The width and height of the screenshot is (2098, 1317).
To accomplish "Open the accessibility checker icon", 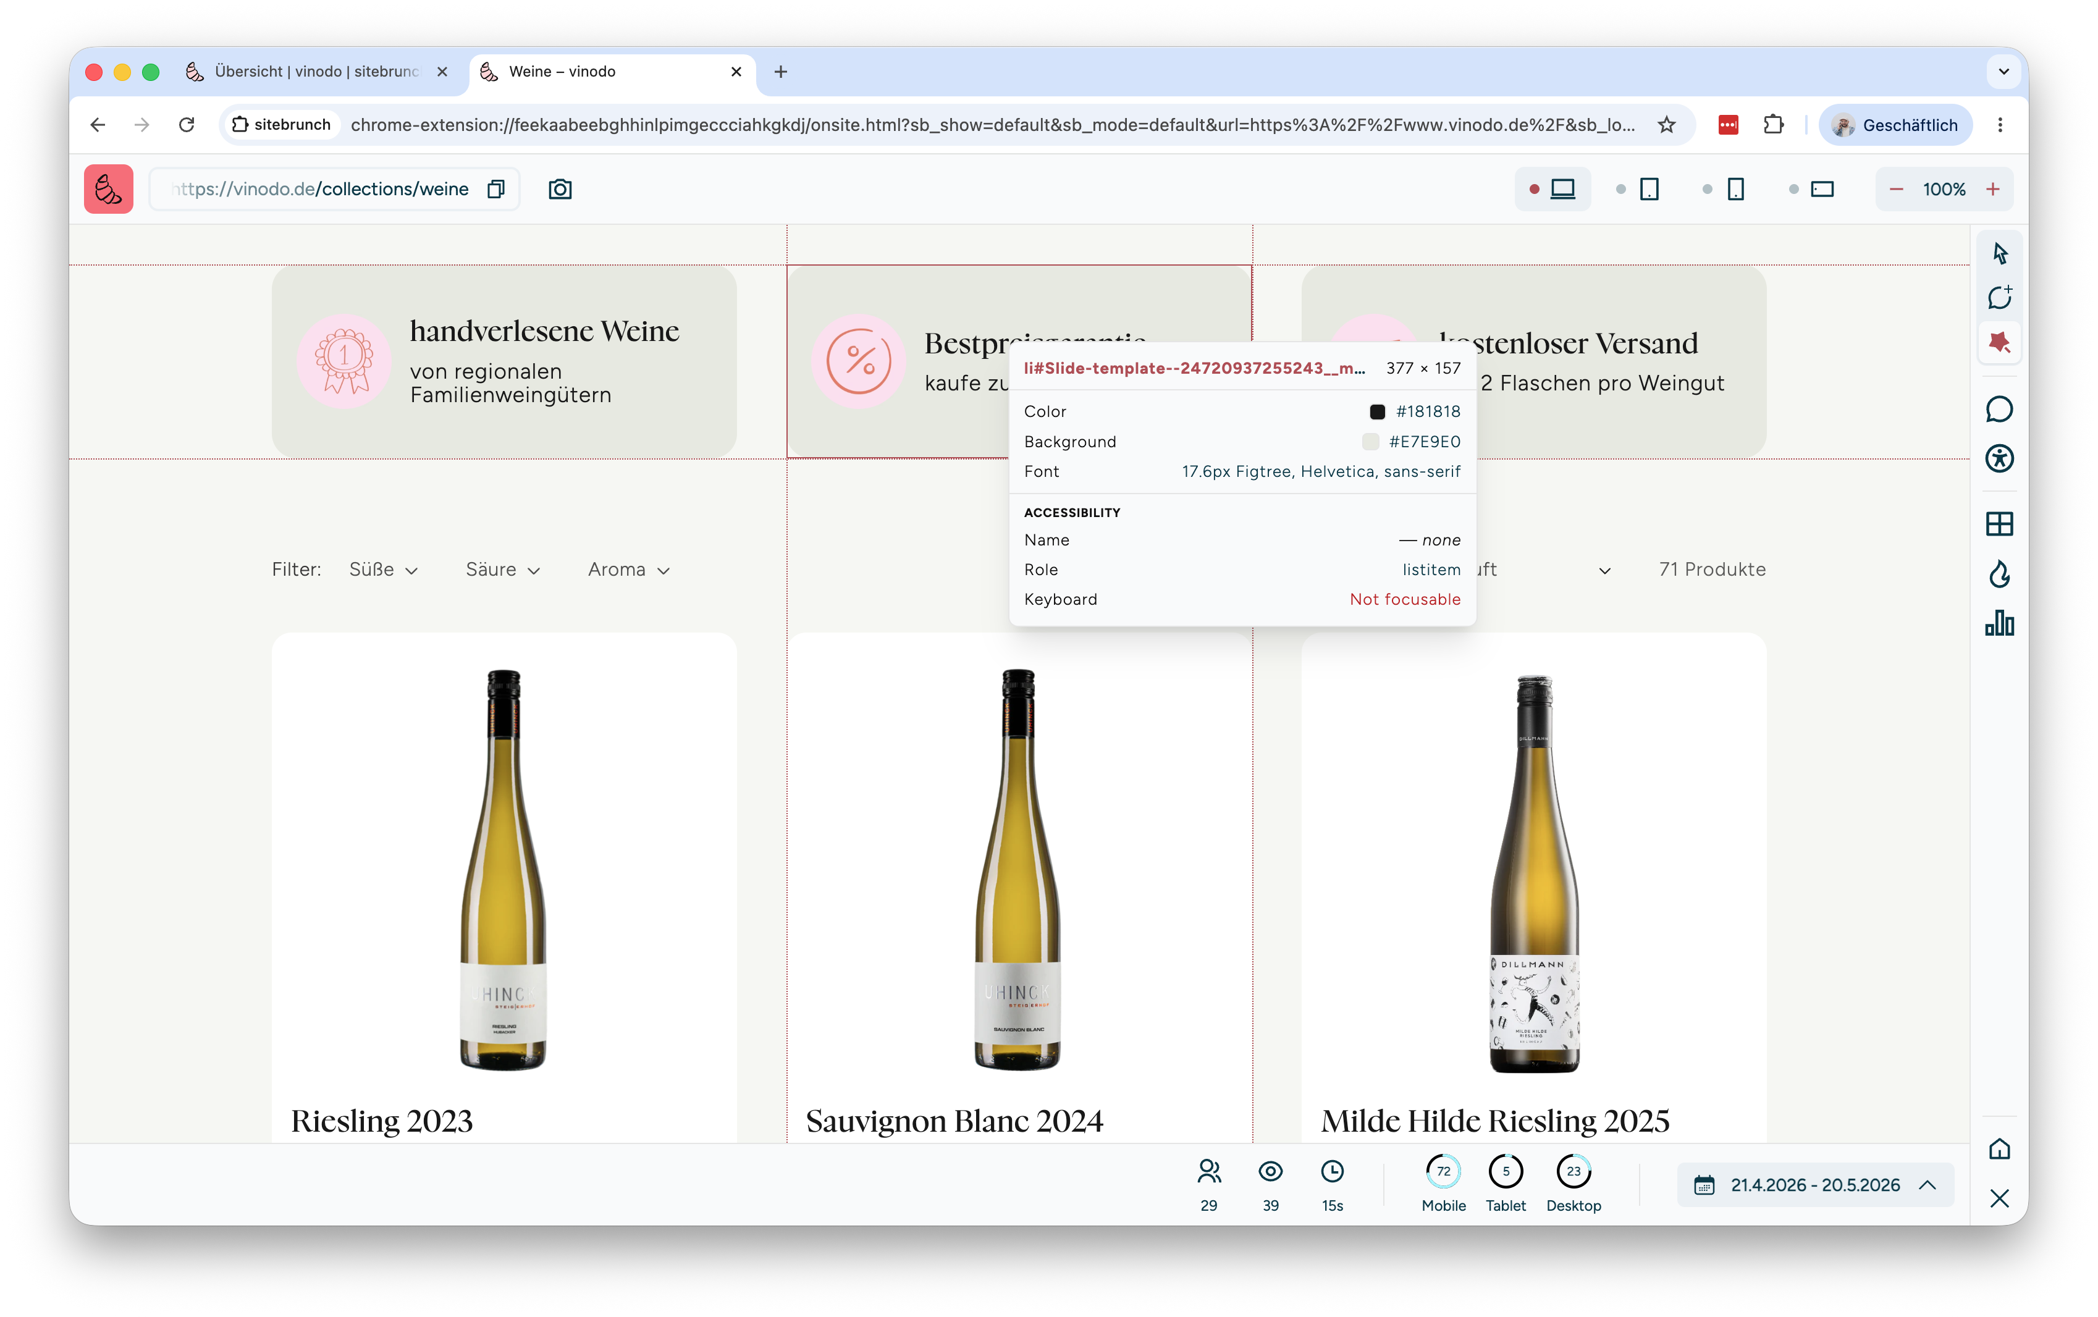I will coord(2000,458).
